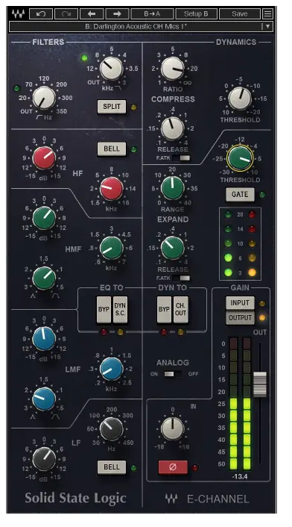Click the green HMF gain dB knob
The image size is (292, 527).
click(x=44, y=218)
